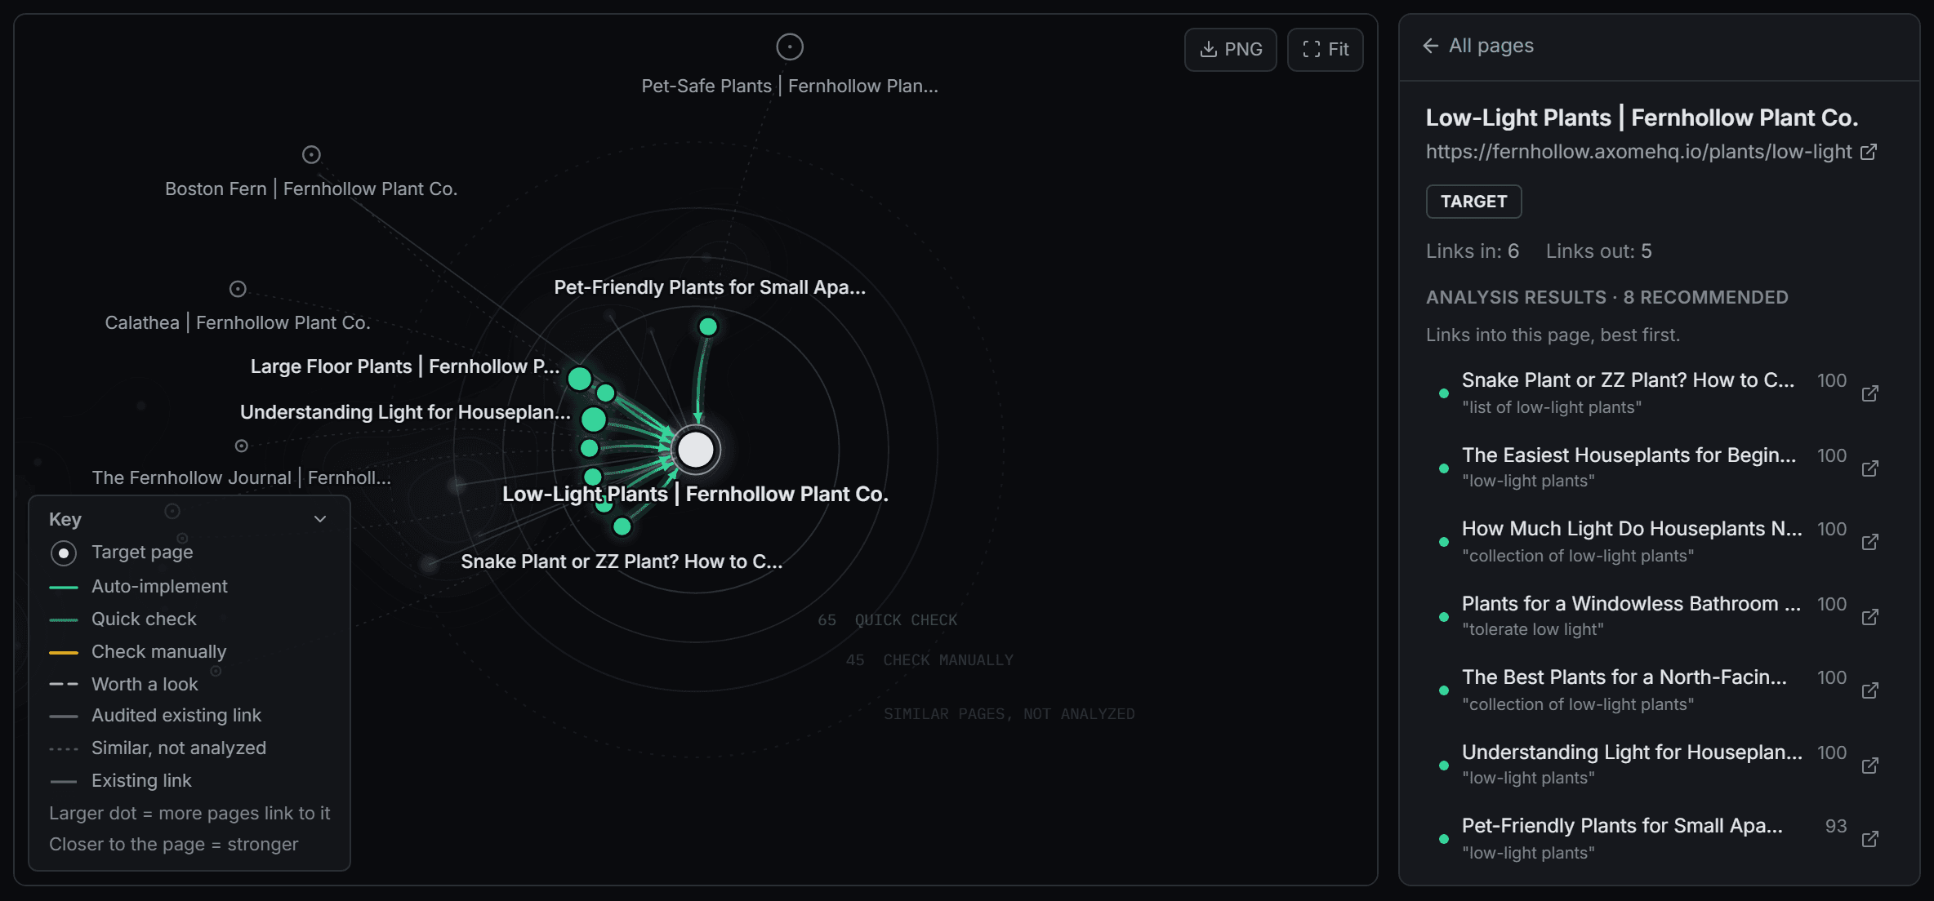The height and width of the screenshot is (901, 1934).
Task: Click the Links in: 6 stat
Action: tap(1473, 251)
